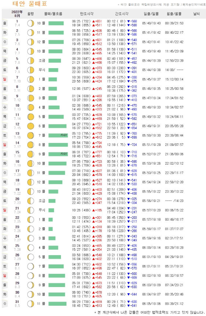
Task: Click the moon icon in the August 13 row
Action: 31,135
